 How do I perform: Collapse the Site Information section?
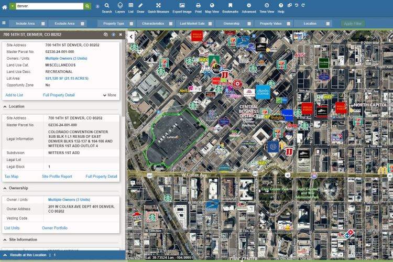pos(5,240)
